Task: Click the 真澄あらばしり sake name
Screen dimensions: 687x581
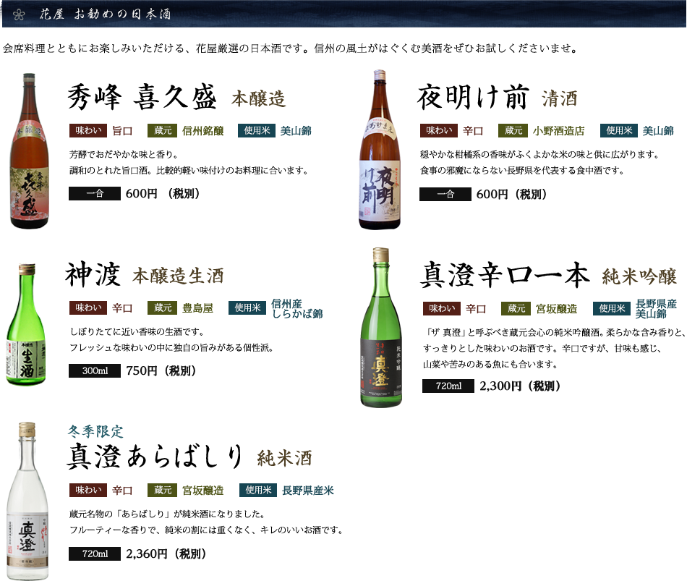Action: click(x=155, y=457)
